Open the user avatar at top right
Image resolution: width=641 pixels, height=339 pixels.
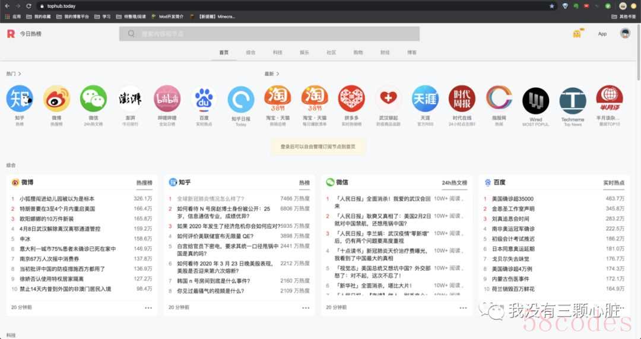click(x=625, y=33)
